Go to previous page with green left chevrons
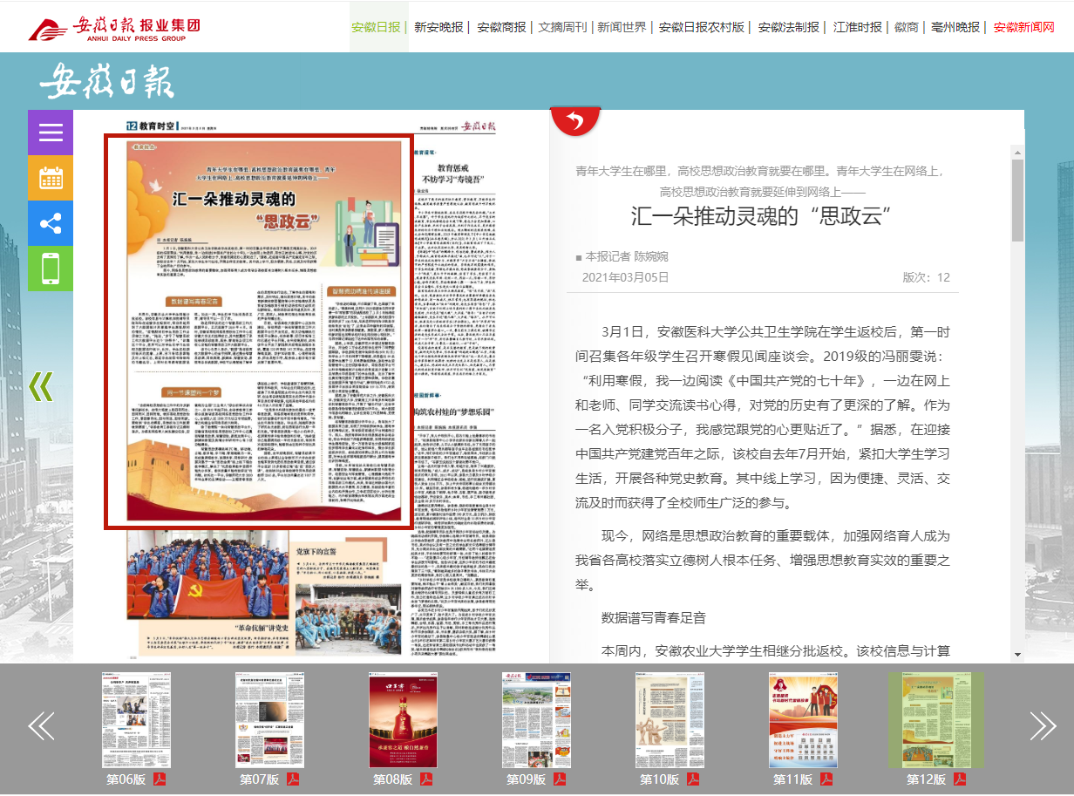The height and width of the screenshot is (796, 1074). pyautogui.click(x=41, y=385)
